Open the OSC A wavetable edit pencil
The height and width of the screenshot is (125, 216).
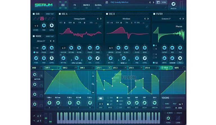(100, 26)
